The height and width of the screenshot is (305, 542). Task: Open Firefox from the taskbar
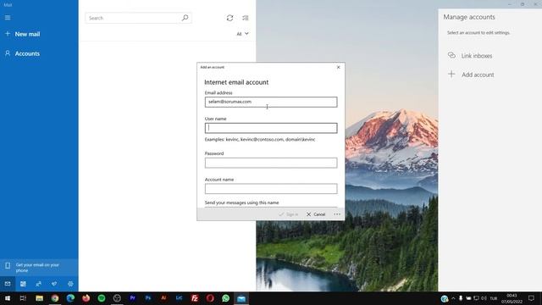click(86, 298)
